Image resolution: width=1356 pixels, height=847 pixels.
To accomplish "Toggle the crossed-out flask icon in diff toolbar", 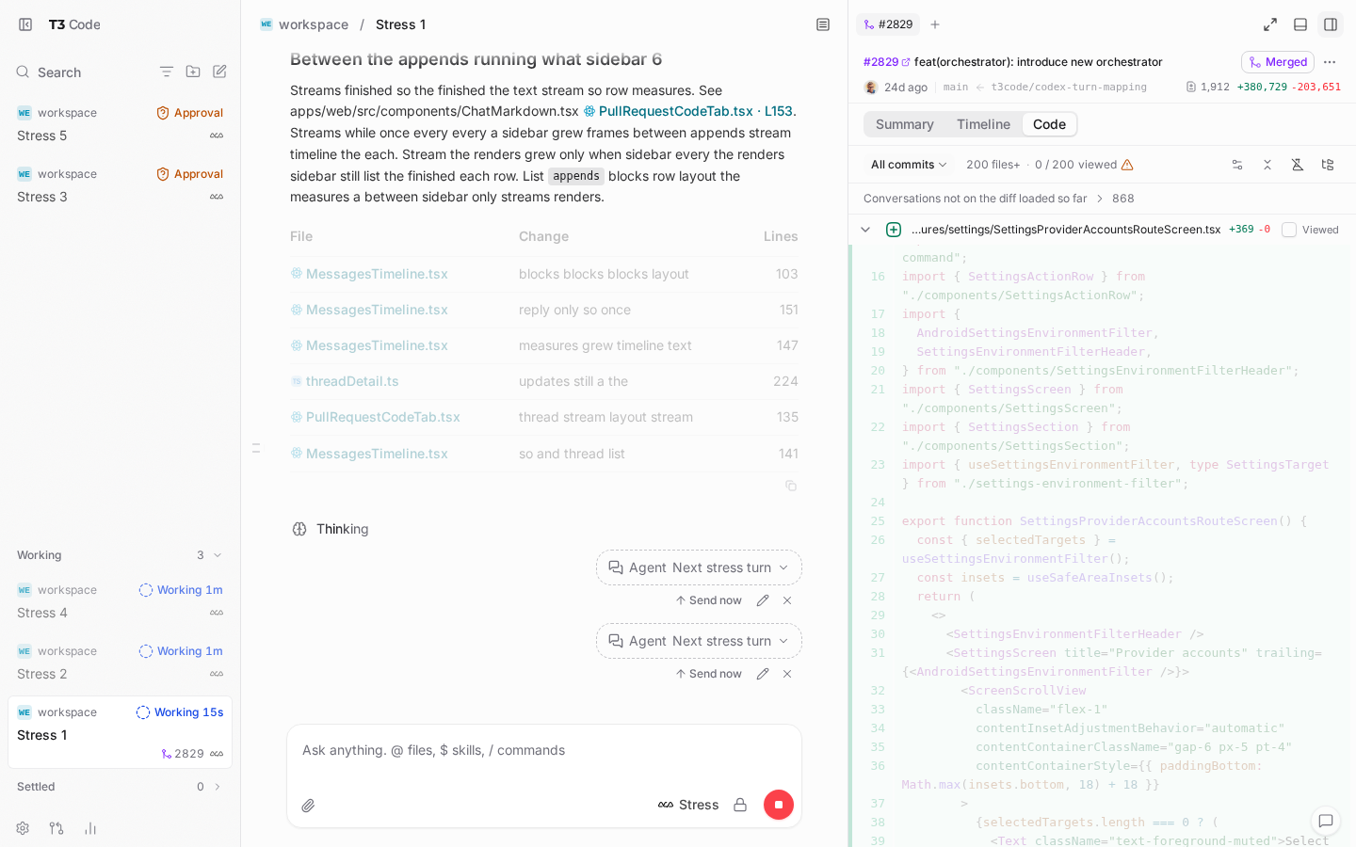I will pos(1298,165).
